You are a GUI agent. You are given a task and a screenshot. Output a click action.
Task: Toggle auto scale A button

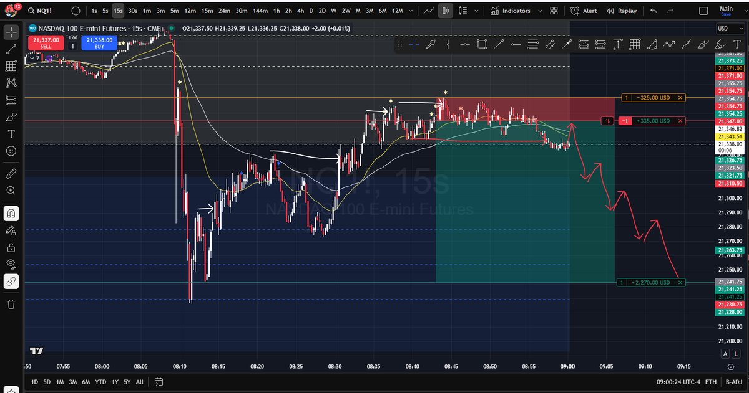726,354
